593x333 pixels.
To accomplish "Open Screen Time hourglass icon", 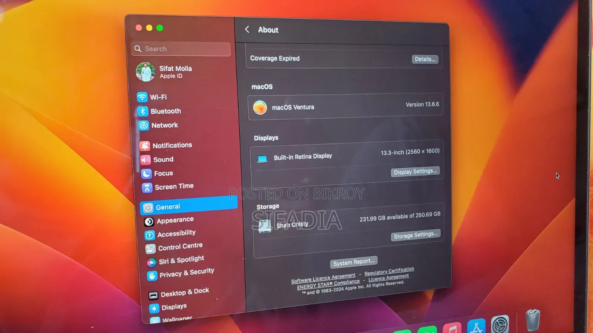I will click(x=147, y=188).
